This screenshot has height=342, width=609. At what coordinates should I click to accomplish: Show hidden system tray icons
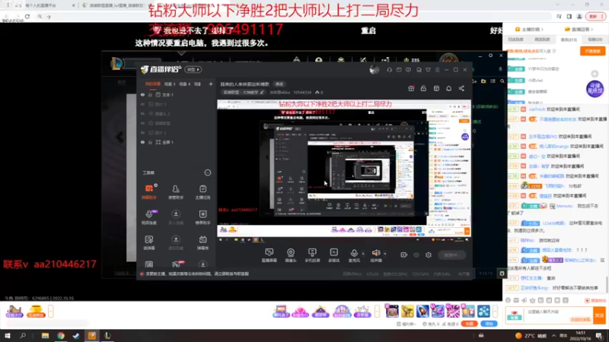tap(553, 335)
